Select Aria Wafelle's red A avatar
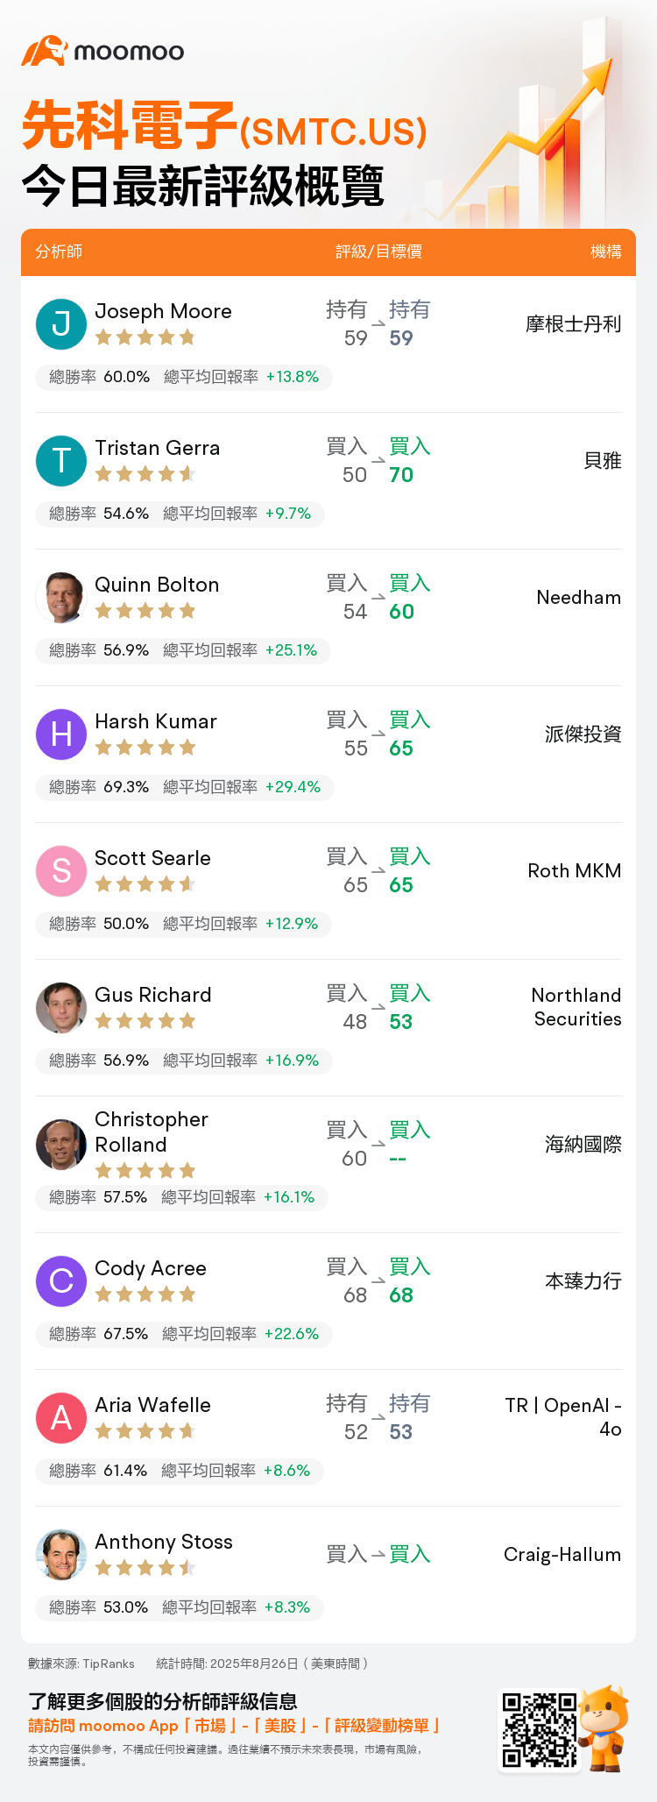This screenshot has width=657, height=1802. pyautogui.click(x=61, y=1417)
